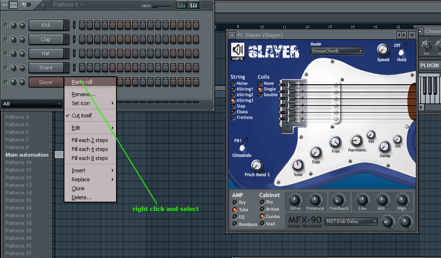This screenshot has width=441, height=258.
Task: Expand the Insert submenu
Action: (x=90, y=170)
